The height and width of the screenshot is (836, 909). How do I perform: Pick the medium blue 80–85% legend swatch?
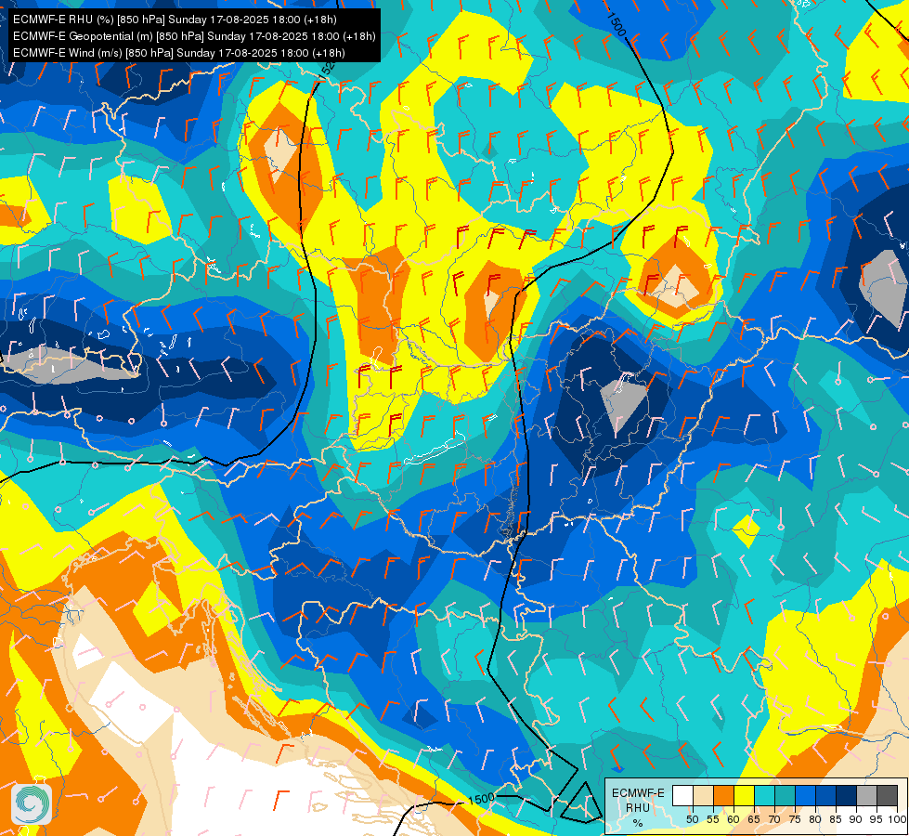(826, 795)
